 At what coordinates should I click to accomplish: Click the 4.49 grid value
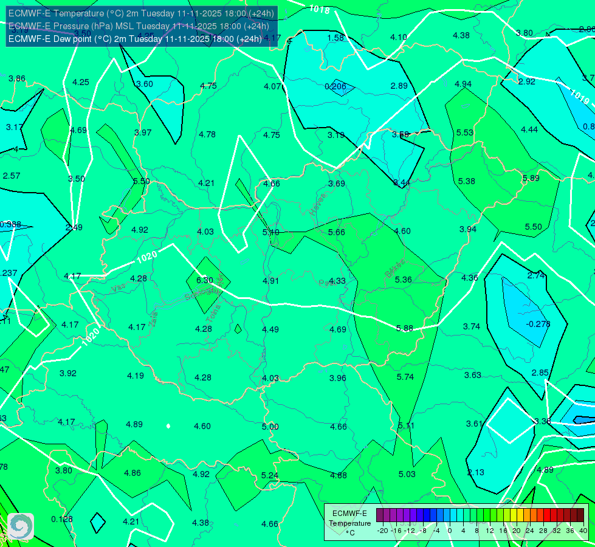click(270, 329)
